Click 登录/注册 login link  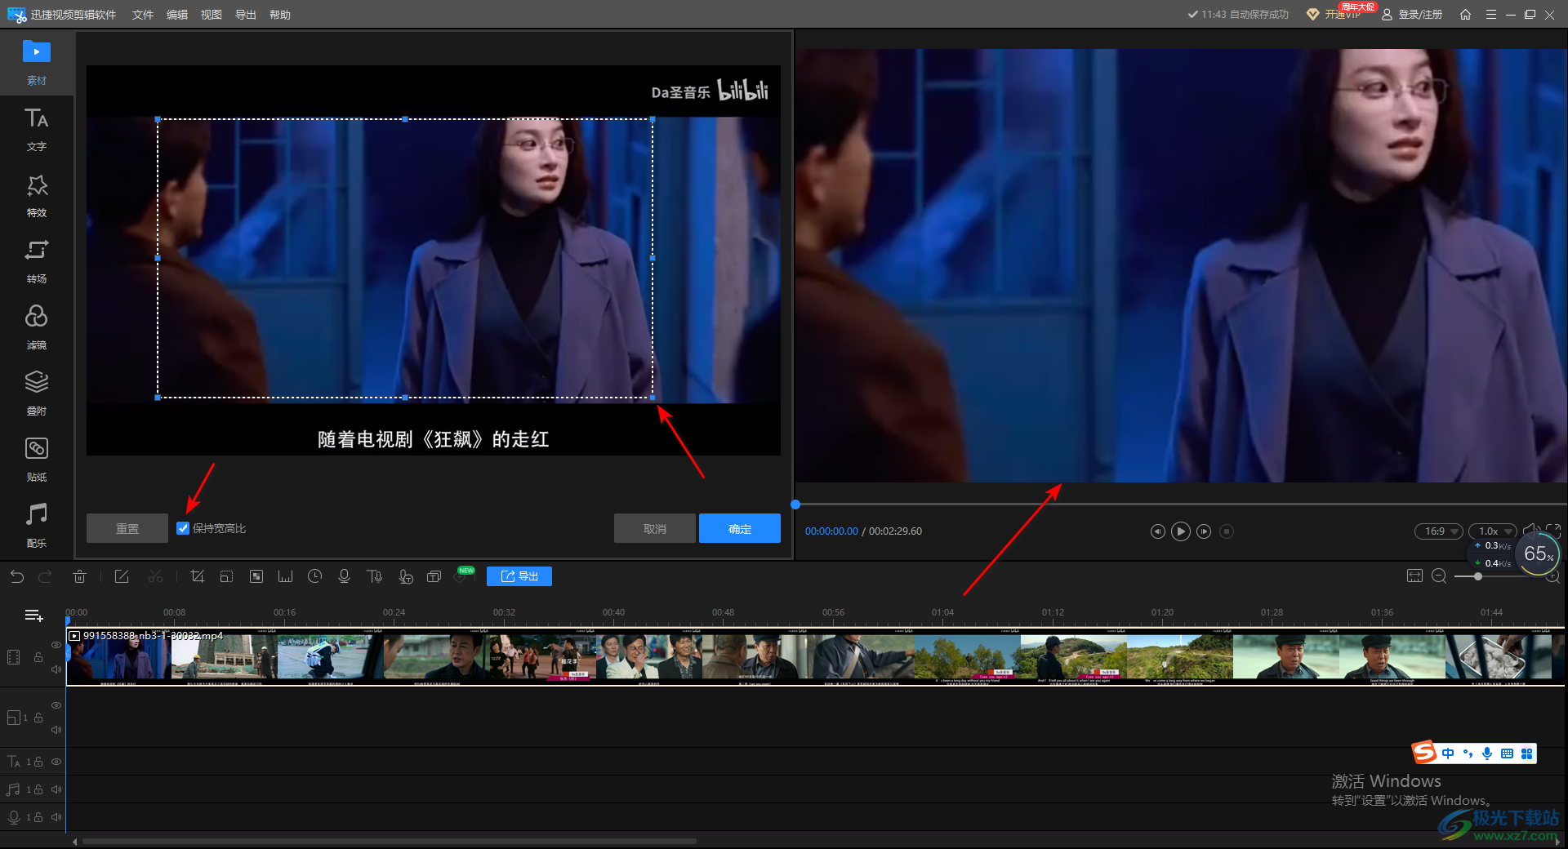click(x=1412, y=15)
